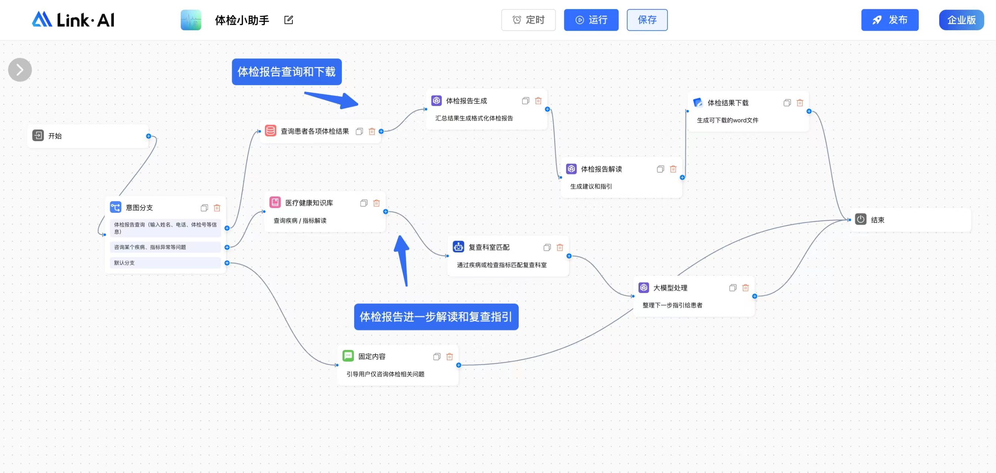
Task: Click 引导用户仅咨询体检相关问题 description
Action: point(386,374)
